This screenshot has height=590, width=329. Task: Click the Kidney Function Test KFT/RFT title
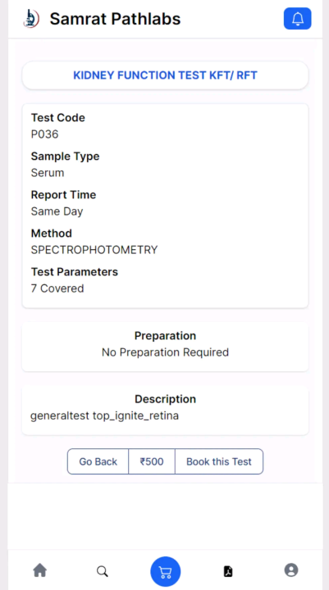point(165,75)
